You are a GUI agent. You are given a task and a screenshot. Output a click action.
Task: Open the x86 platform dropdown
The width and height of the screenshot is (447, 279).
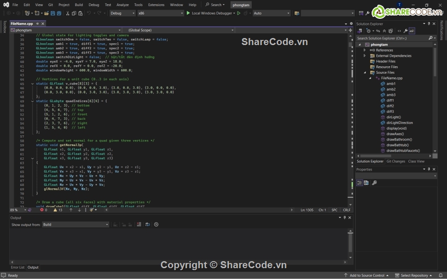160,13
